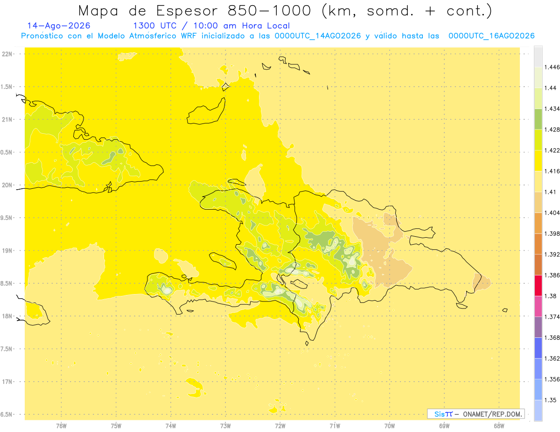Click the legend value '1.35'
The height and width of the screenshot is (432, 560).
pyautogui.click(x=551, y=400)
